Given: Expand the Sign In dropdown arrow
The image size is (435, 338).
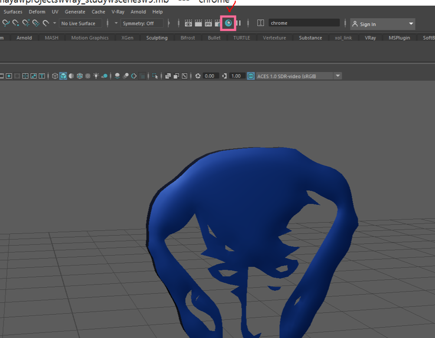Looking at the screenshot, I should point(411,24).
